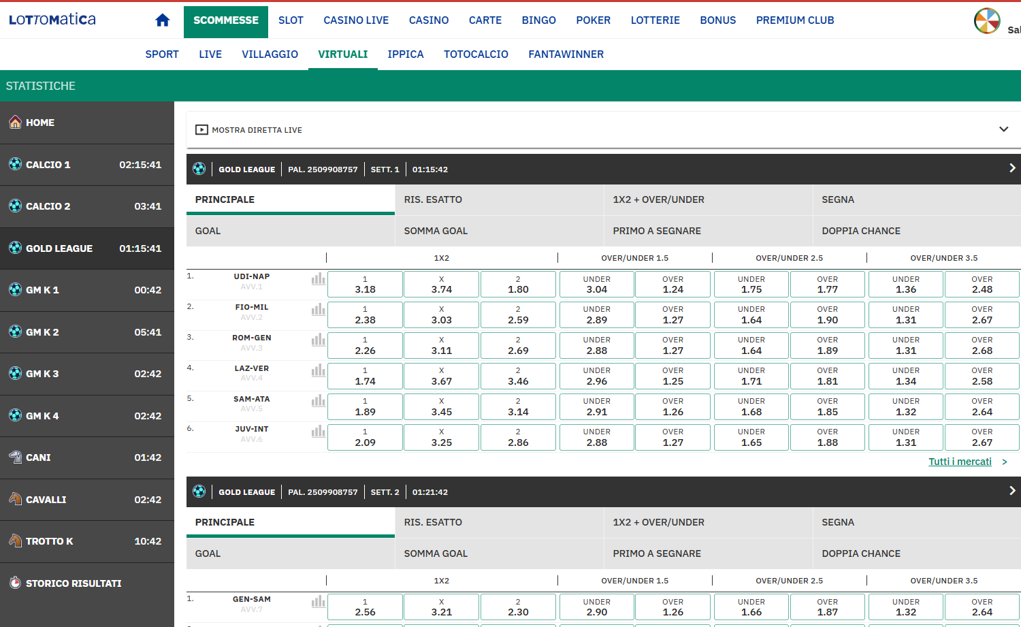
Task: Click the soccer ball icon next to Calcio 1
Action: [15, 164]
